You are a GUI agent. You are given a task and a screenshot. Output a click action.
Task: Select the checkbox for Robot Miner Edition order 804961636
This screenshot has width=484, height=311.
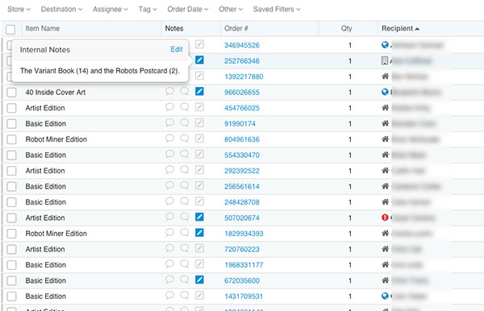[x=12, y=139]
